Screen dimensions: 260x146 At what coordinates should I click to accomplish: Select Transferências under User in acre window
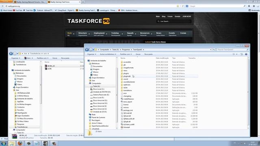(22, 127)
